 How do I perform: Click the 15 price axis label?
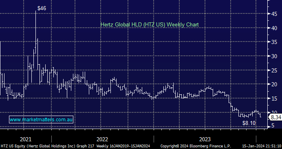274,99
